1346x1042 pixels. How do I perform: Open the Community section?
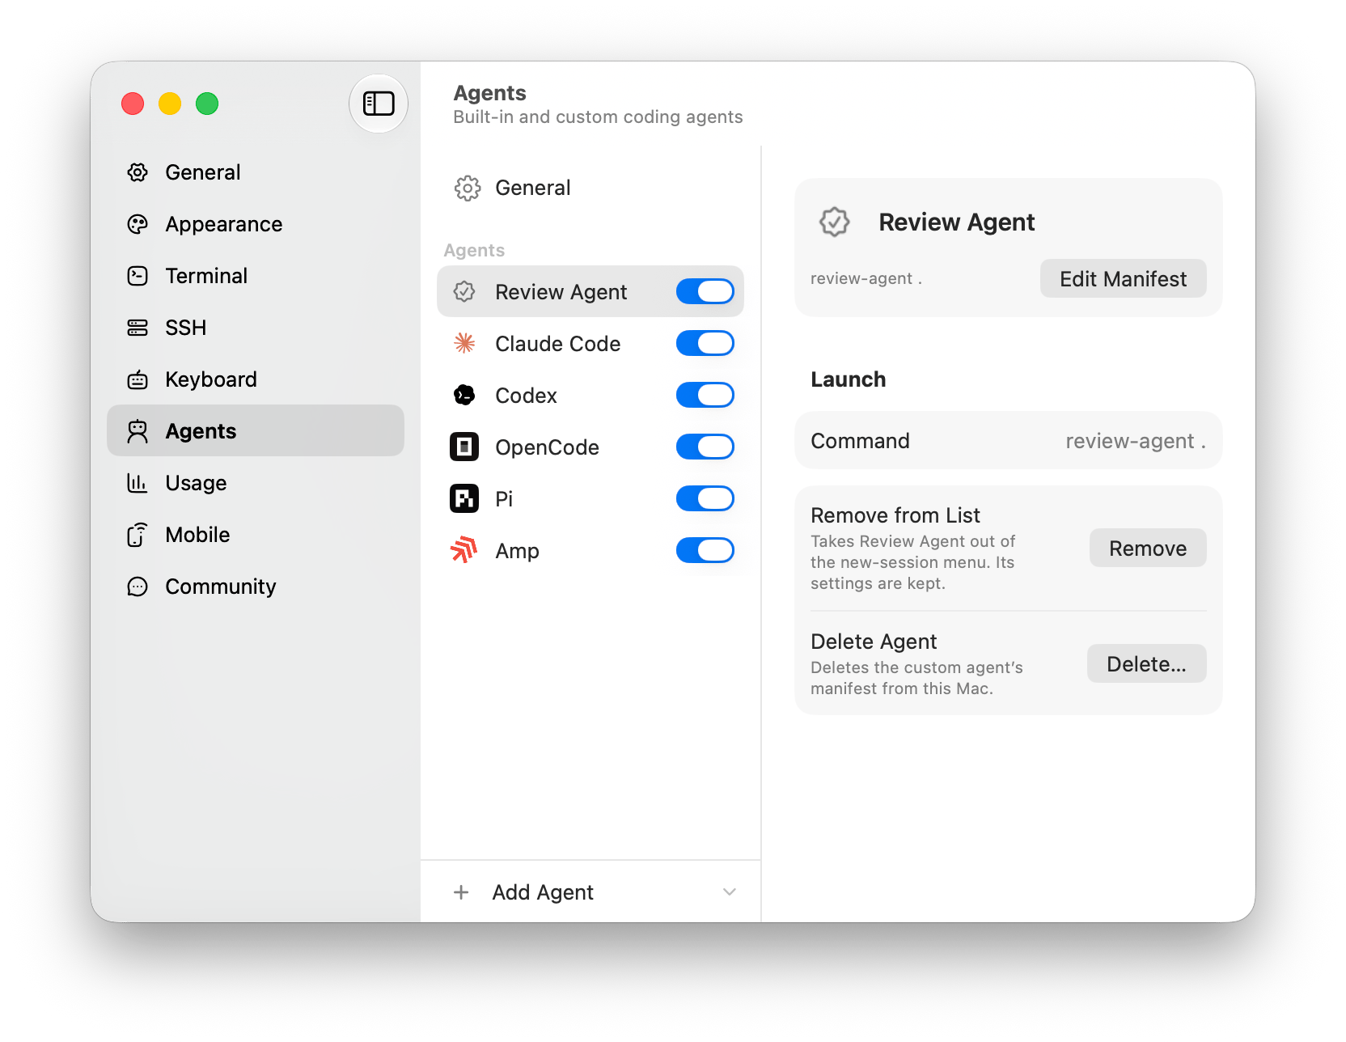(256, 587)
